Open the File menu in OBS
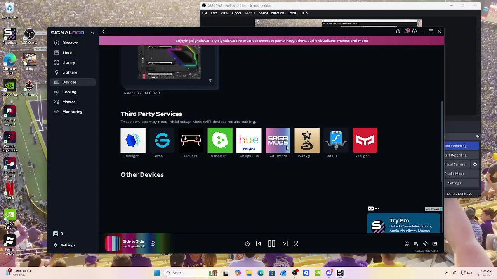 pyautogui.click(x=204, y=13)
